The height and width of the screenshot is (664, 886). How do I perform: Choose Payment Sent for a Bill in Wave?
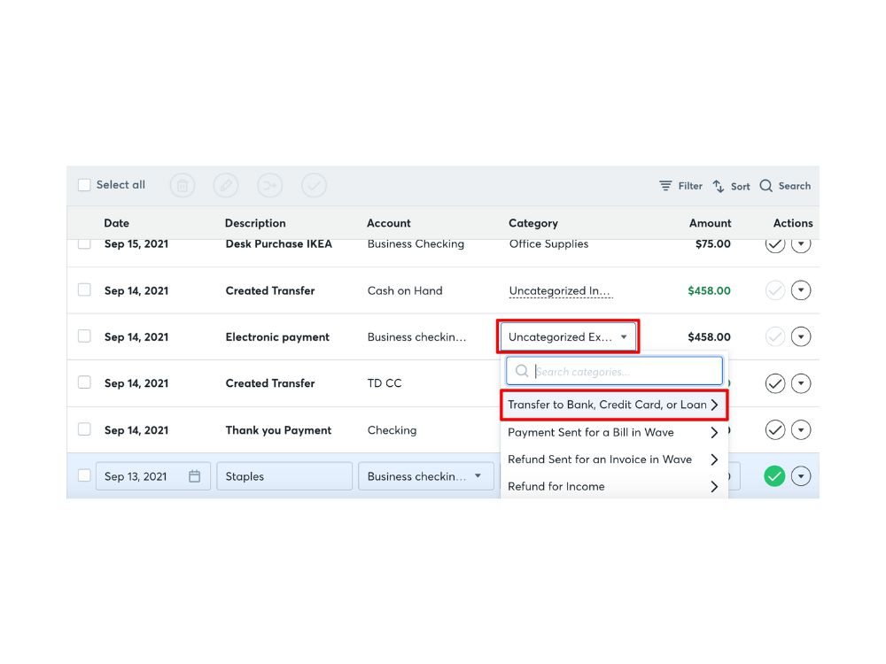pyautogui.click(x=614, y=433)
